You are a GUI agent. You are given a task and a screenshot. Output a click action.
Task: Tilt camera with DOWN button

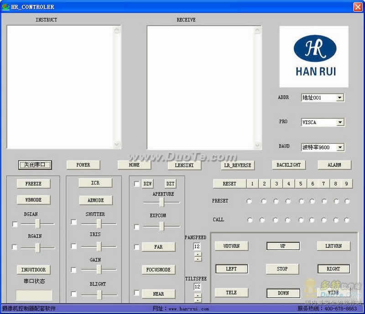point(283,293)
